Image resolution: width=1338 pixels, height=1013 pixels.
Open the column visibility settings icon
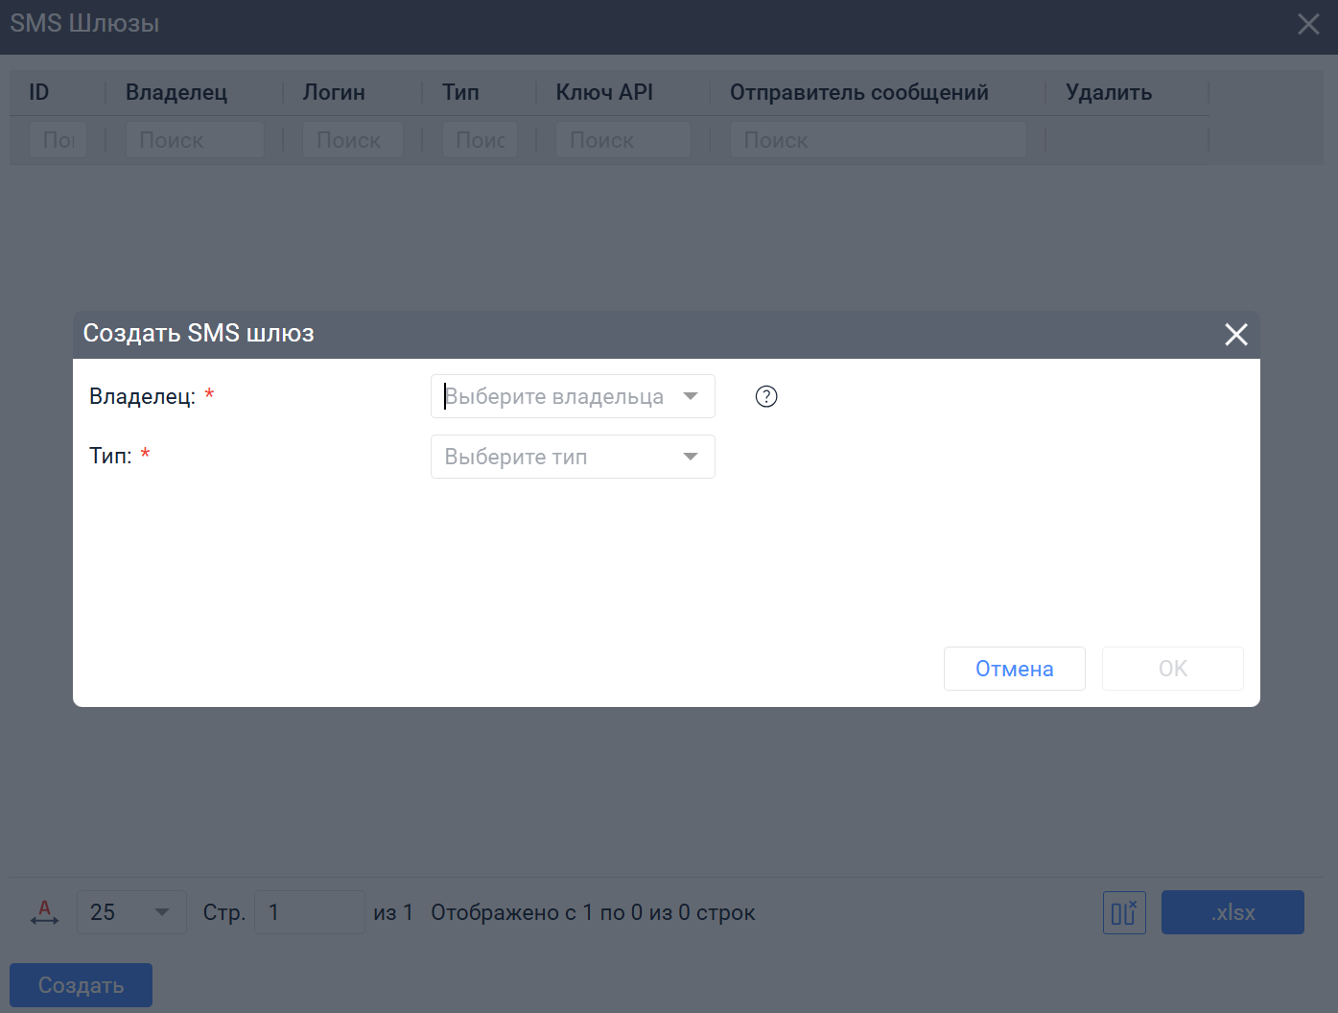[x=1123, y=912]
